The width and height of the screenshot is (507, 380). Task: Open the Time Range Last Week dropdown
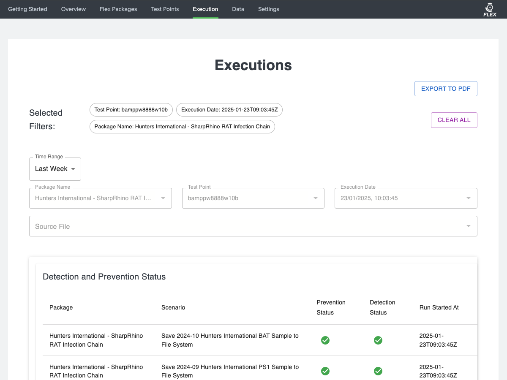coord(55,169)
